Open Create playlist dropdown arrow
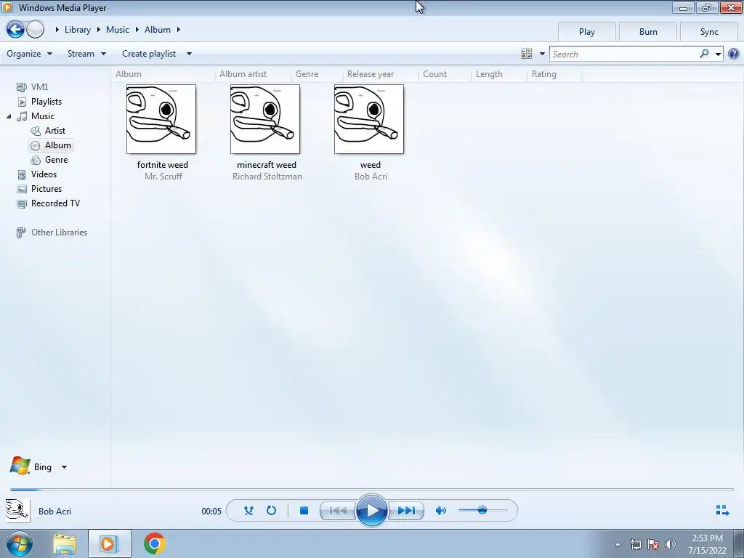The width and height of the screenshot is (744, 558). [189, 54]
